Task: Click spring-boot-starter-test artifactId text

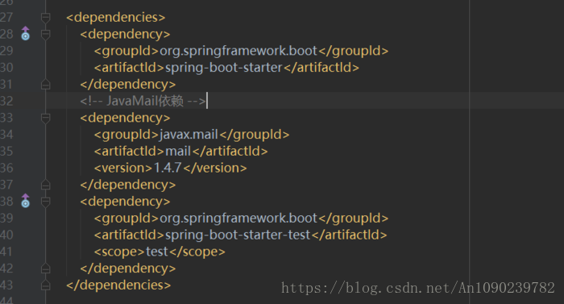Action: pos(238,235)
